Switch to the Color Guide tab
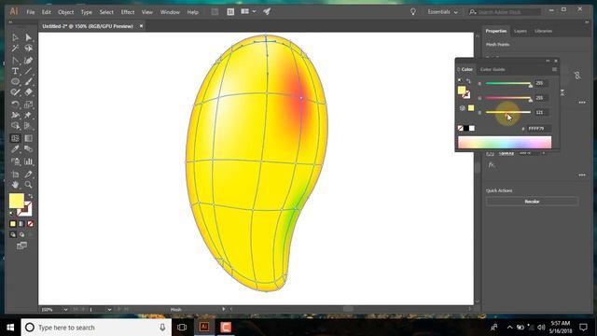Viewport: 597px width, 336px height. (x=493, y=69)
